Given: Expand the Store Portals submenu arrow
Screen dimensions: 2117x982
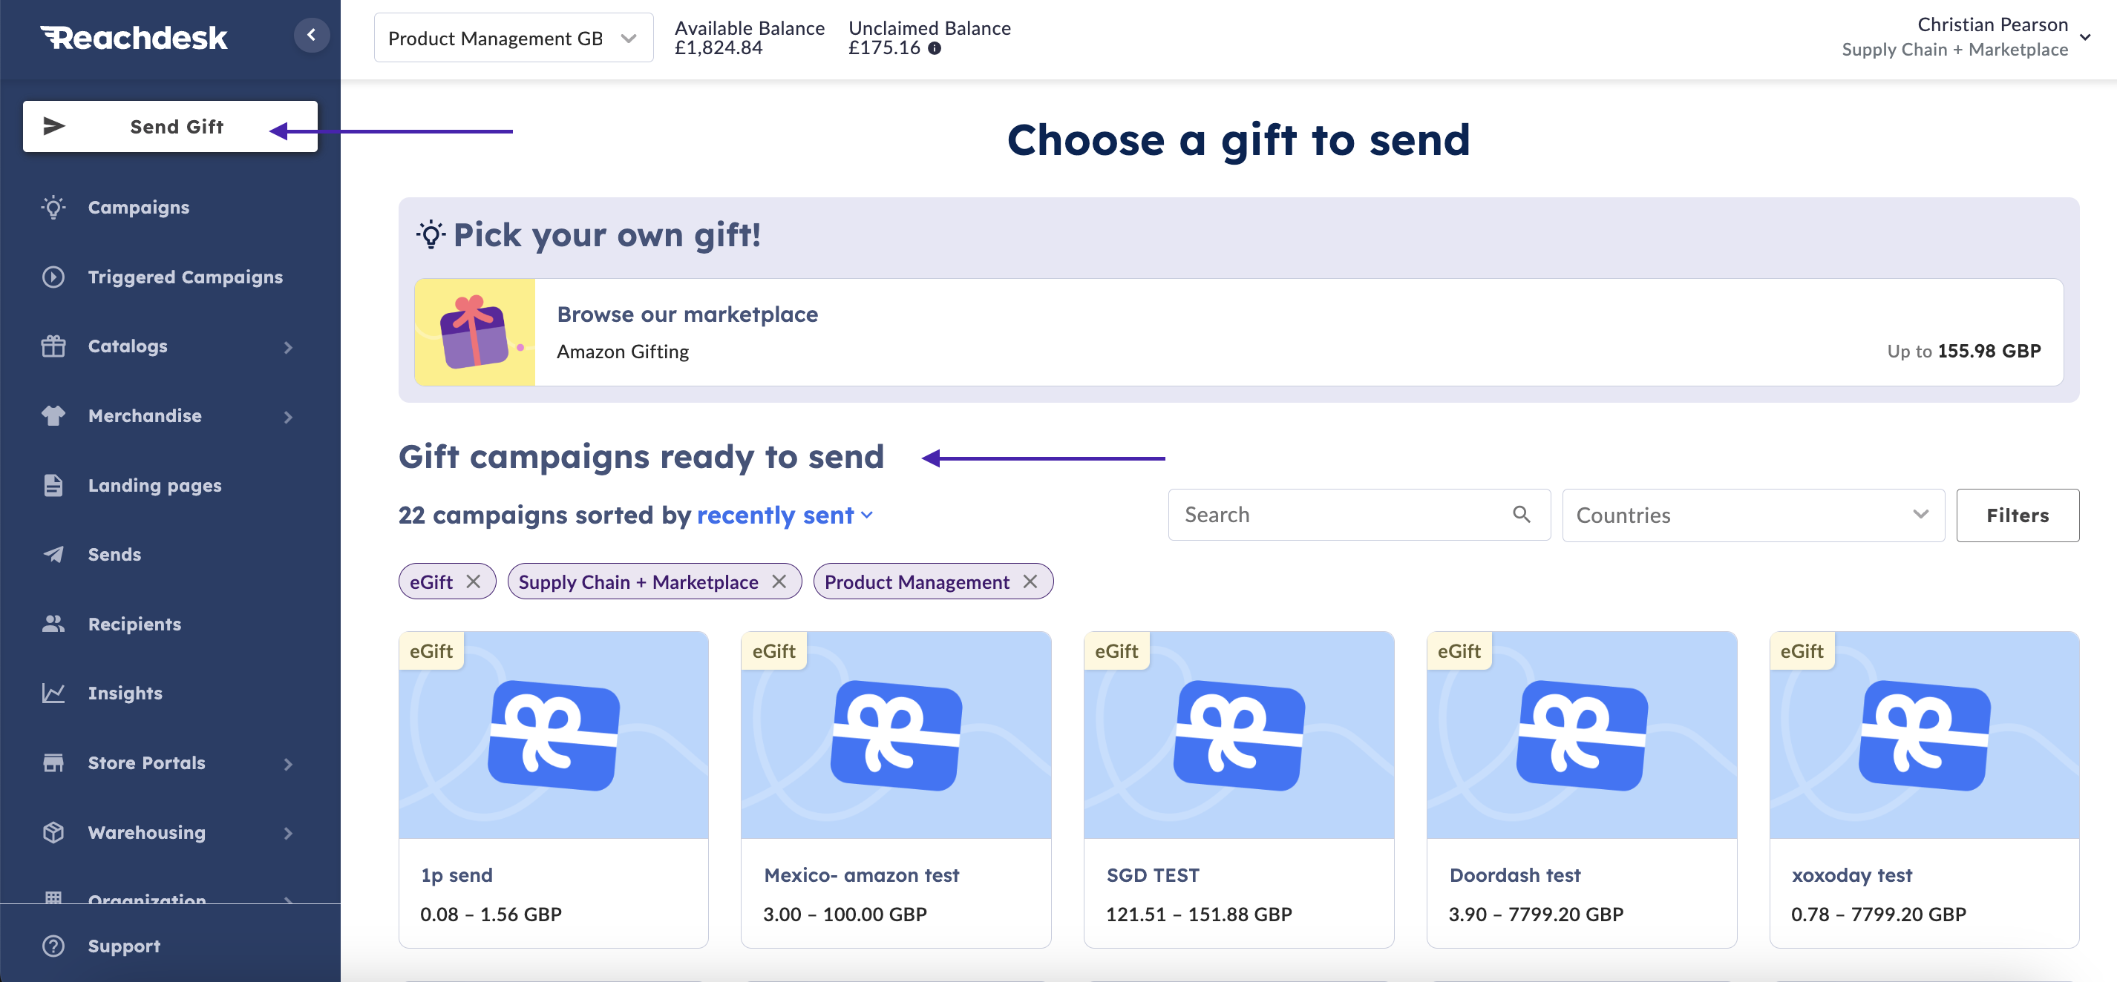Looking at the screenshot, I should [x=288, y=765].
